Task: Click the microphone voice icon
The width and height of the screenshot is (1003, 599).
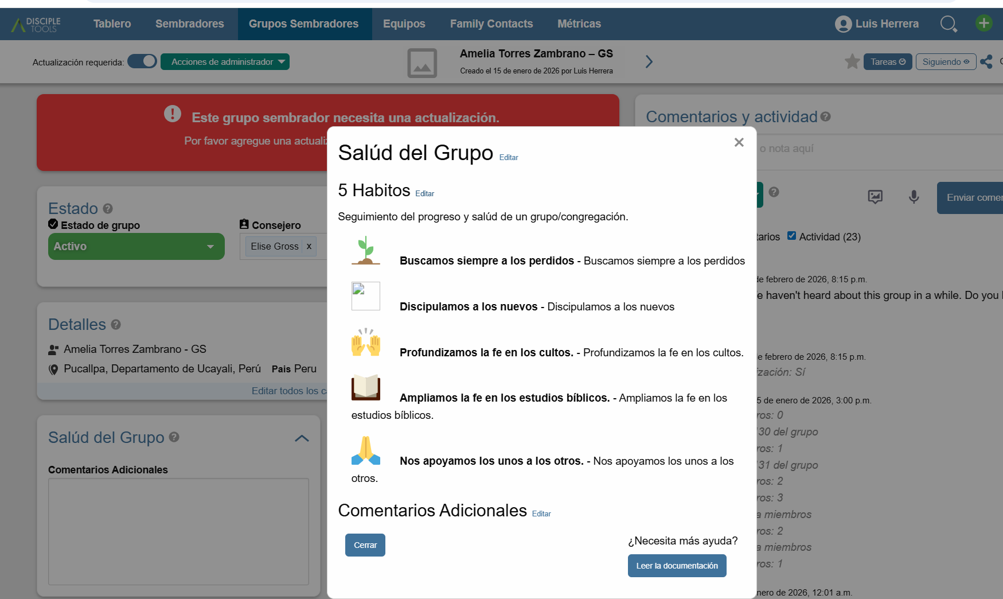Action: 914,197
